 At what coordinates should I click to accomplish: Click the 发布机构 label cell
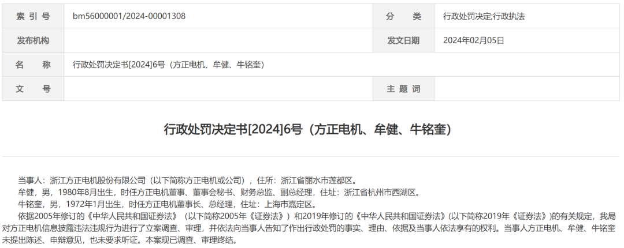click(33, 40)
